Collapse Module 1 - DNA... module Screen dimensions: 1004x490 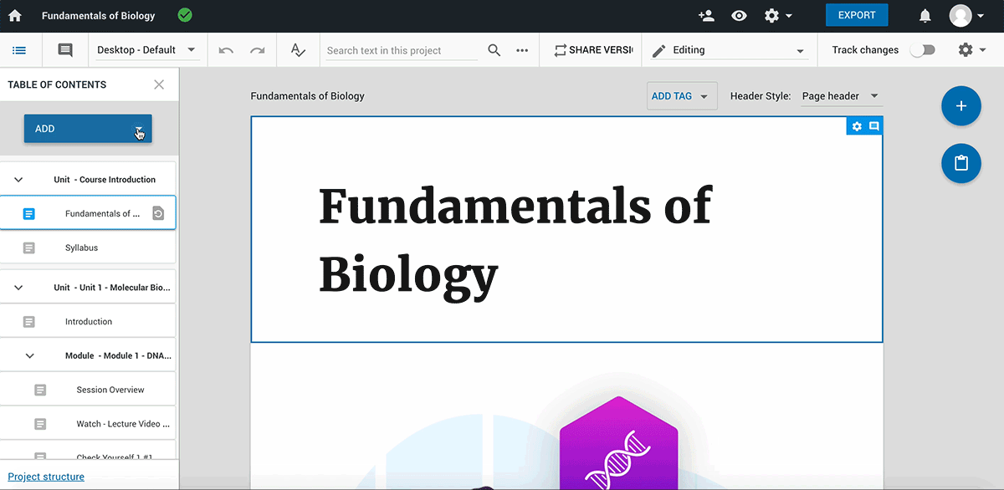[29, 356]
